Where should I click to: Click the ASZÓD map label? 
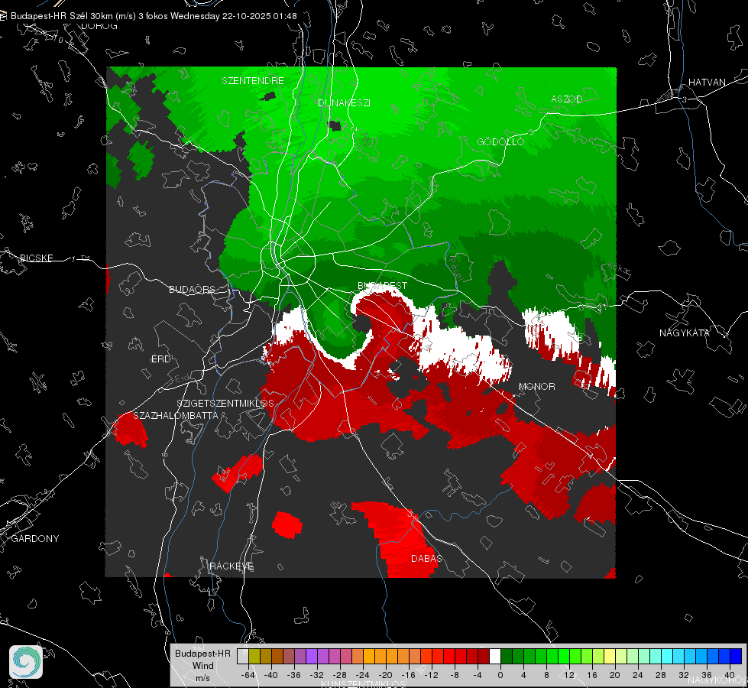click(567, 99)
